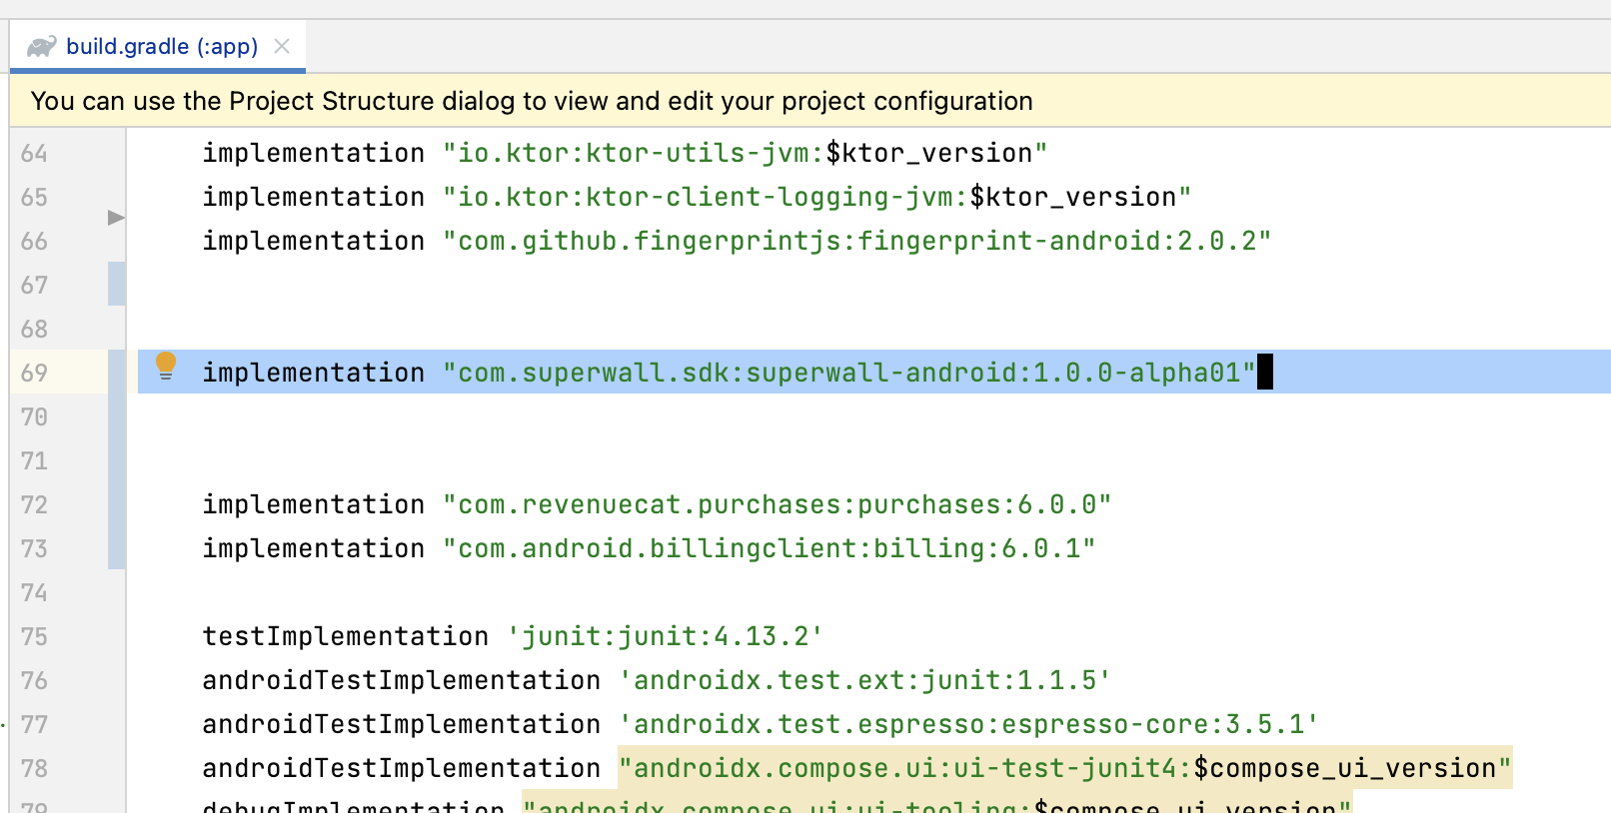Viewport: 1611px width, 813px height.
Task: Click line number 69 in the gutter
Action: (x=34, y=373)
